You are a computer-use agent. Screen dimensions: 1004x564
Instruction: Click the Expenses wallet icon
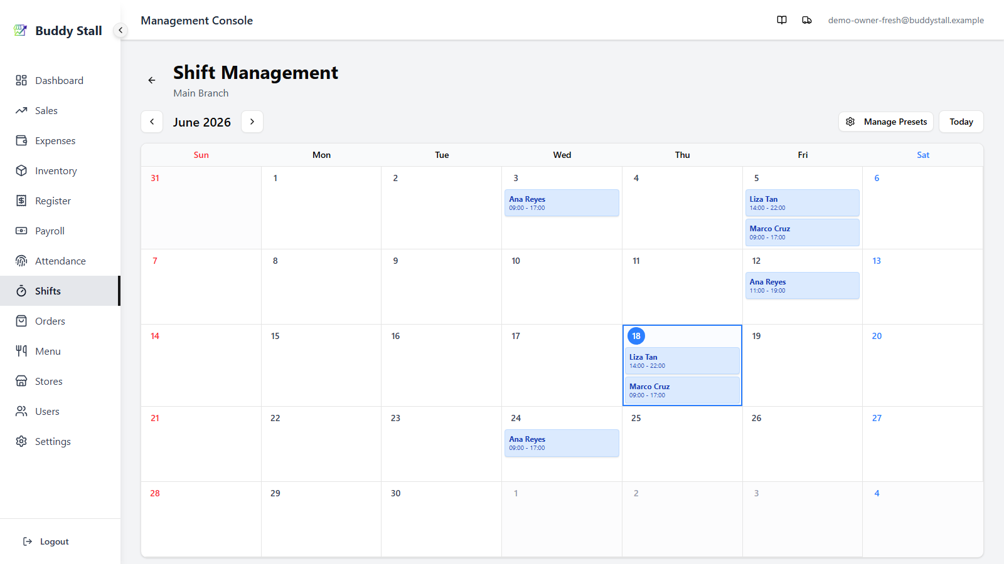tap(21, 140)
